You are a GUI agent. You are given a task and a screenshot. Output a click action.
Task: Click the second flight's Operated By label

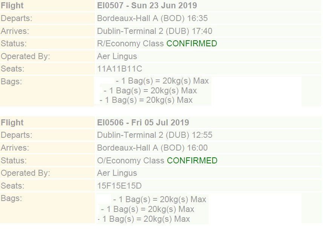(25, 173)
